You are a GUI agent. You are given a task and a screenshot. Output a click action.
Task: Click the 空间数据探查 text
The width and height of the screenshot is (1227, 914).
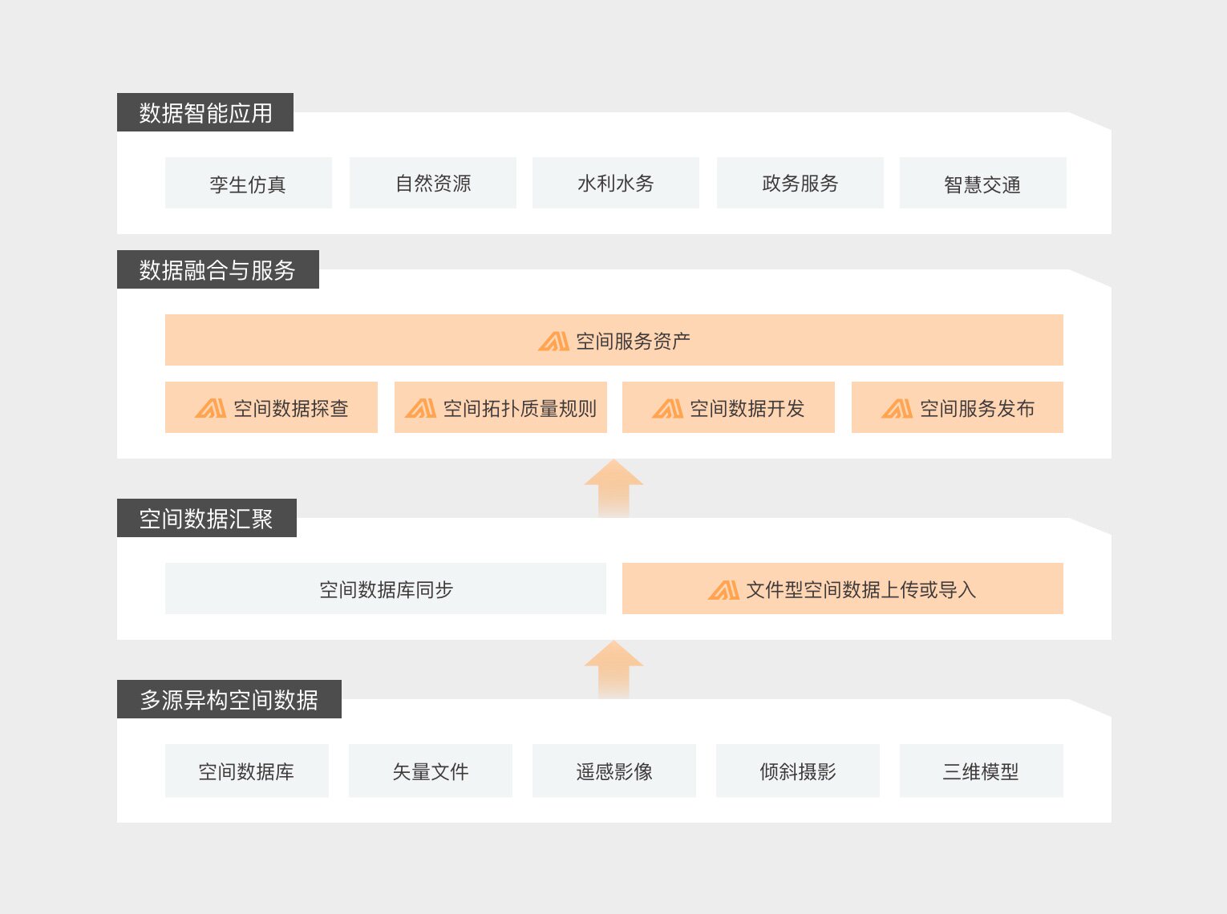291,409
